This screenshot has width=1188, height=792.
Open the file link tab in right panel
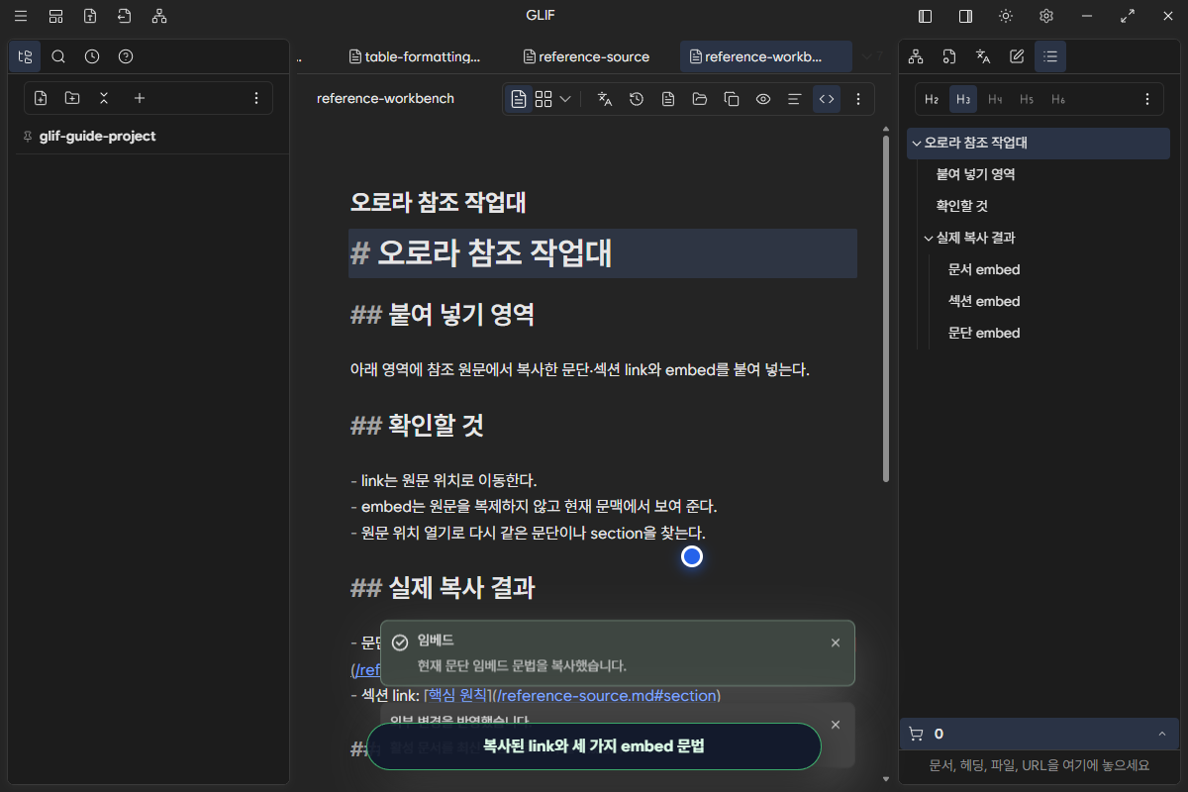pyautogui.click(x=949, y=56)
